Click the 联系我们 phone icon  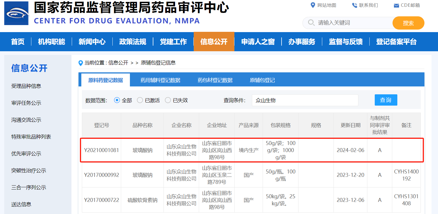354,5
